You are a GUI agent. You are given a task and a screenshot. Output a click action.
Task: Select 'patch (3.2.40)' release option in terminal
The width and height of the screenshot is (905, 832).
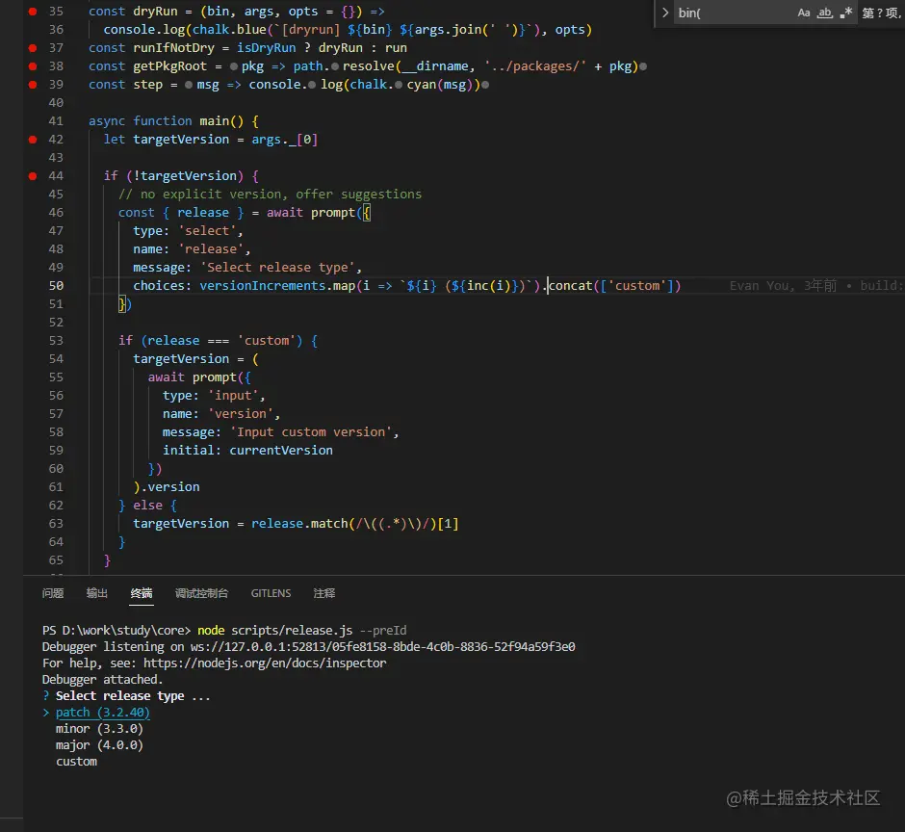pos(103,712)
